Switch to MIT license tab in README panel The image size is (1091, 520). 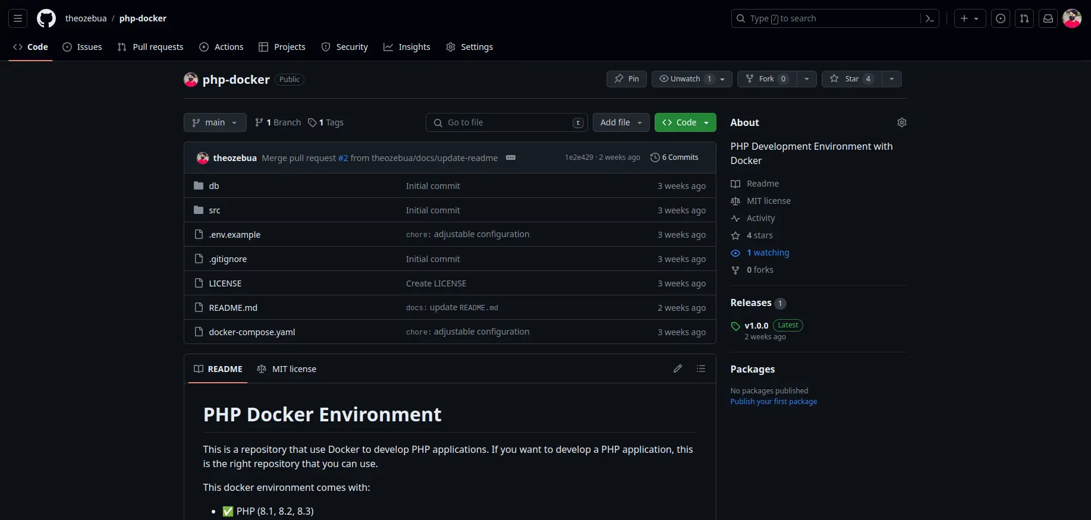[x=287, y=369]
